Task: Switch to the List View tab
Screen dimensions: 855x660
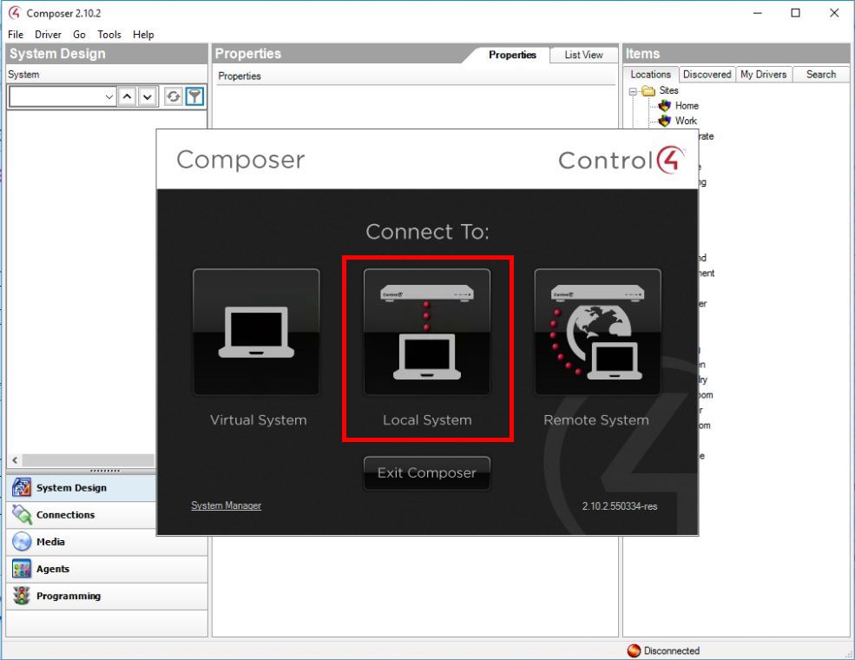Action: 583,55
